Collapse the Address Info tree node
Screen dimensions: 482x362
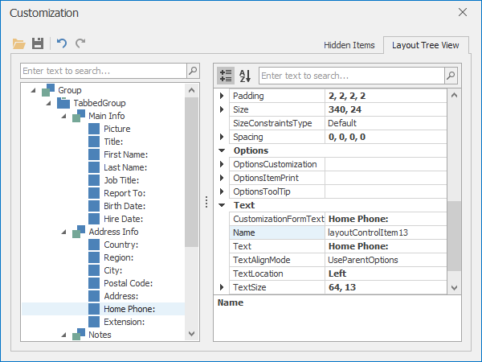[63, 232]
